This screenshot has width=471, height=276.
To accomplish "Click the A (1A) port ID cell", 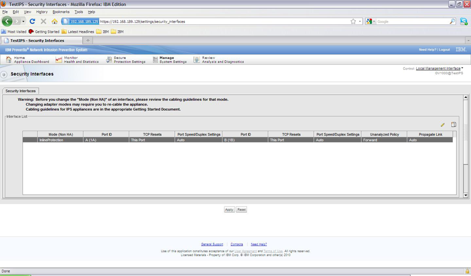I will point(106,140).
